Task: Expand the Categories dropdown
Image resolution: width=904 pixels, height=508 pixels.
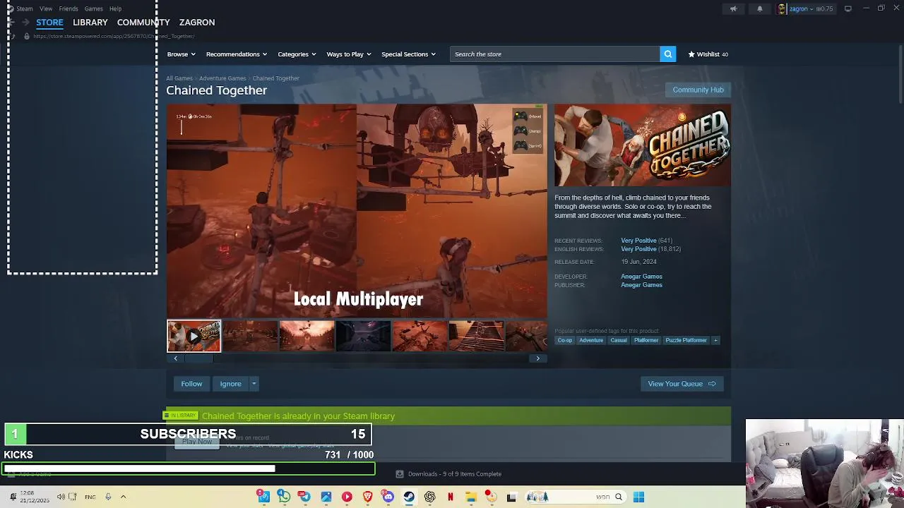Action: point(297,54)
